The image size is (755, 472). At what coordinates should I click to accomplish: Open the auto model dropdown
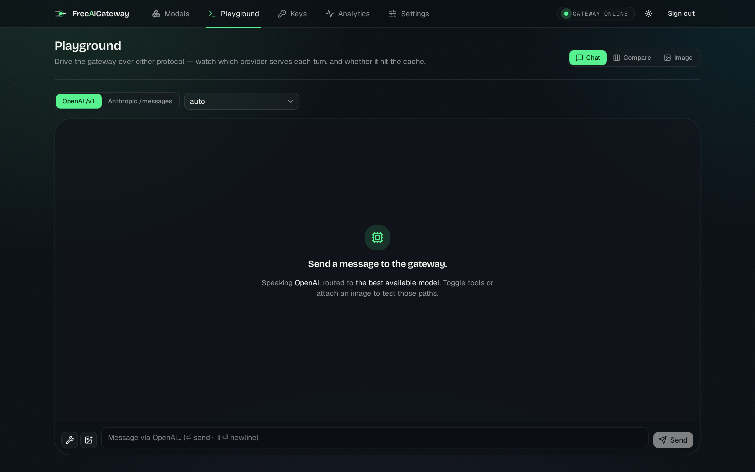241,101
